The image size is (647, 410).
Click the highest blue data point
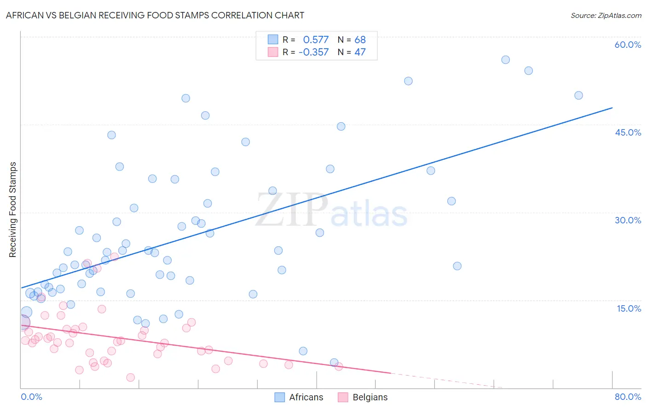tap(505, 60)
